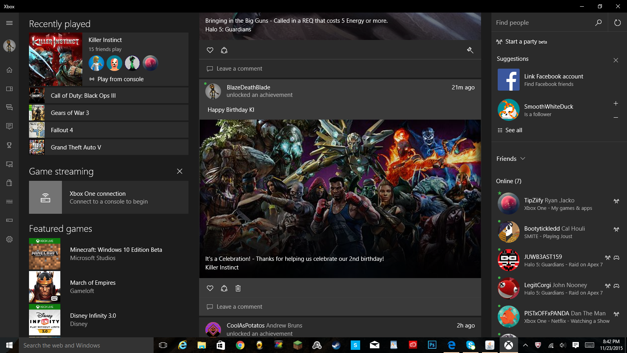Open My games sidebar icon

coord(9,89)
